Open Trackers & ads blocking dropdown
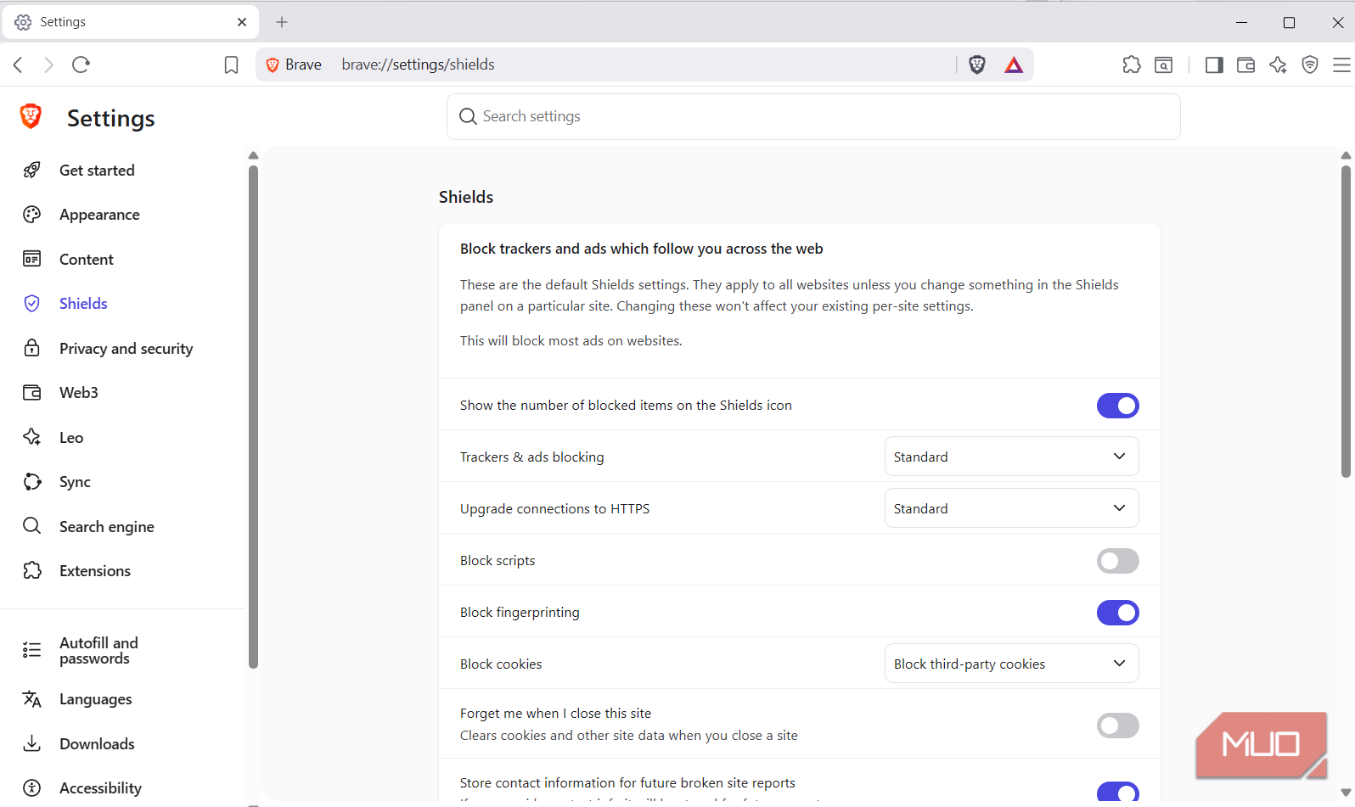 click(x=1011, y=457)
